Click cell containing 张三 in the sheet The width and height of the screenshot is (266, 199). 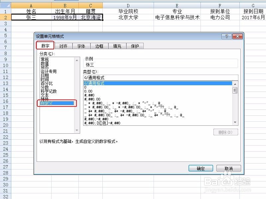pyautogui.click(x=31, y=17)
